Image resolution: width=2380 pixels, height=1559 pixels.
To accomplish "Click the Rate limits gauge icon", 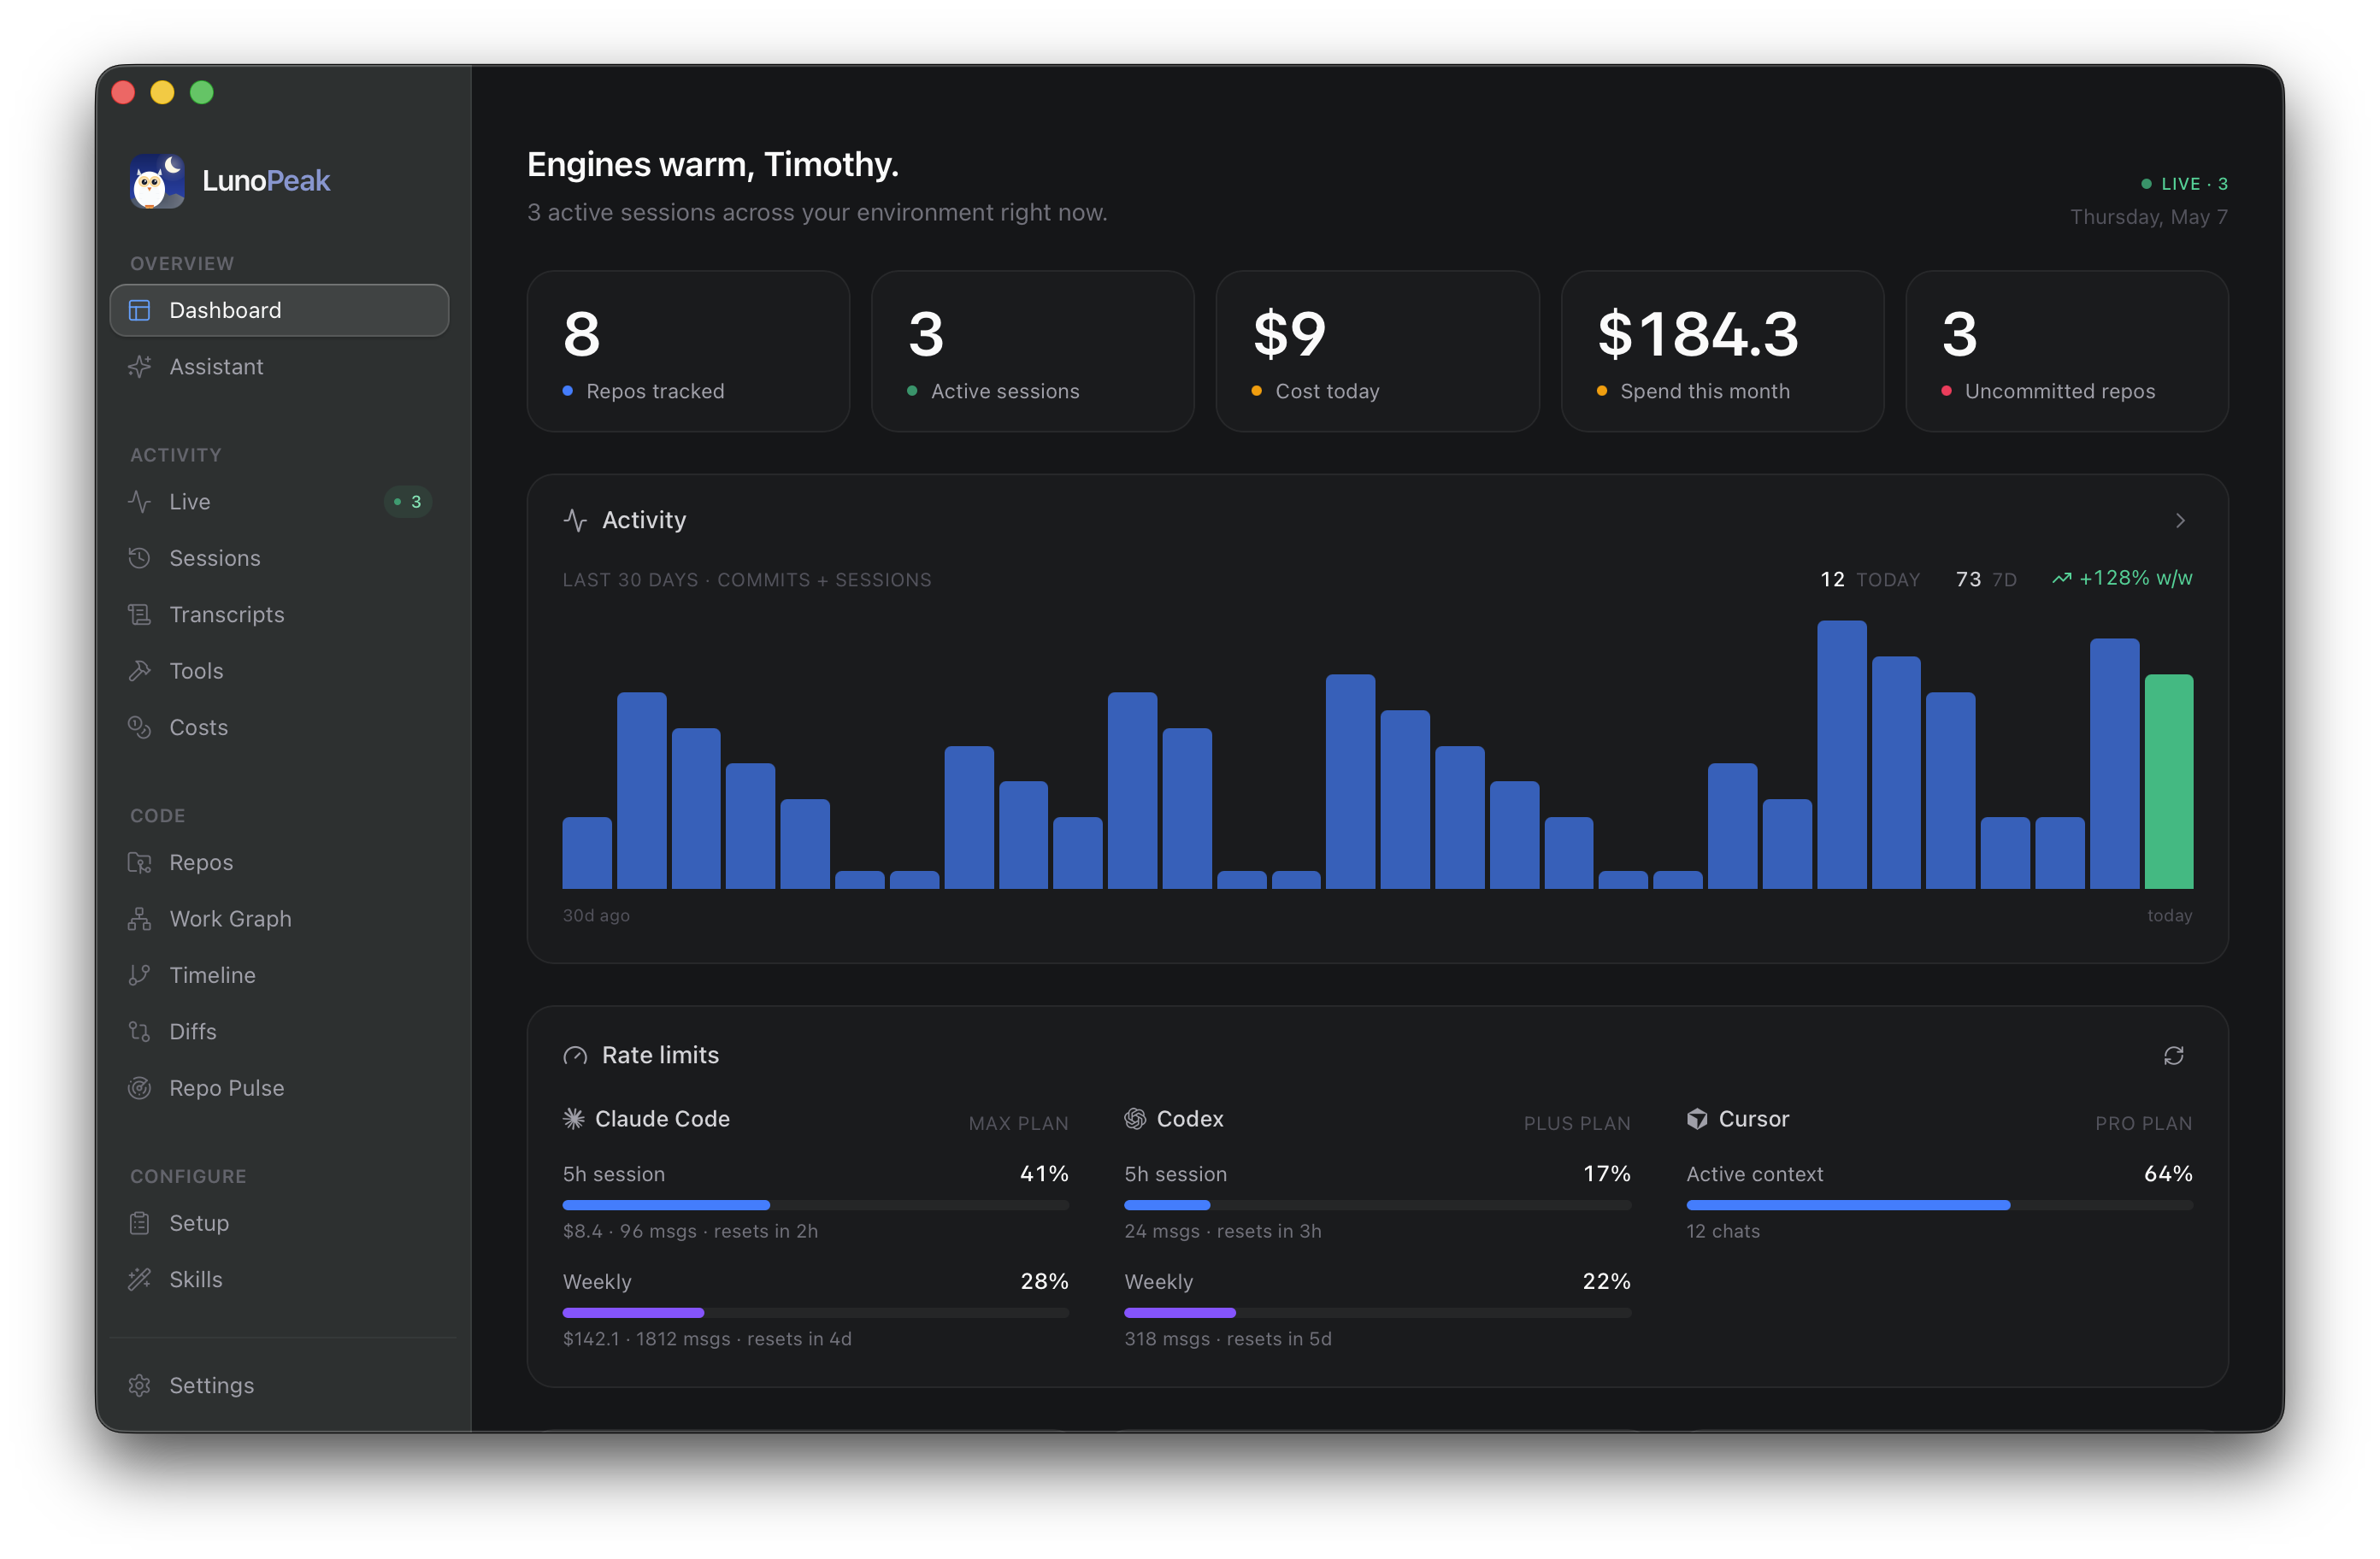I will (x=575, y=1055).
